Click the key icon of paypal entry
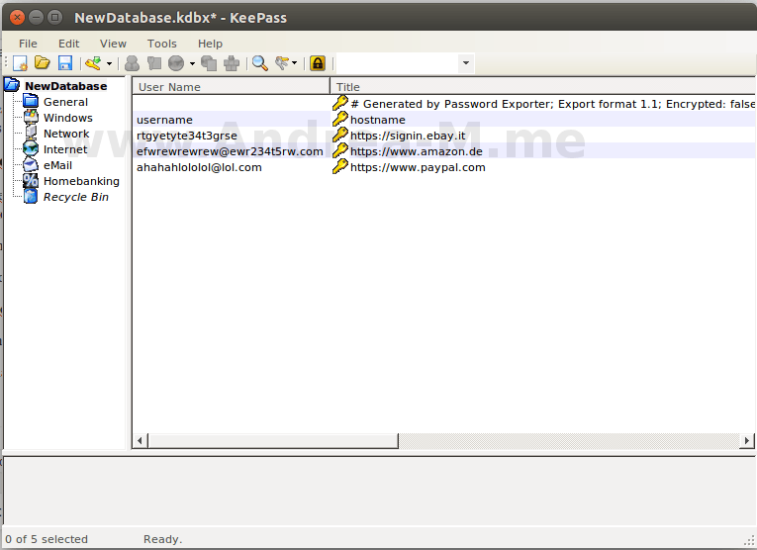 [340, 166]
